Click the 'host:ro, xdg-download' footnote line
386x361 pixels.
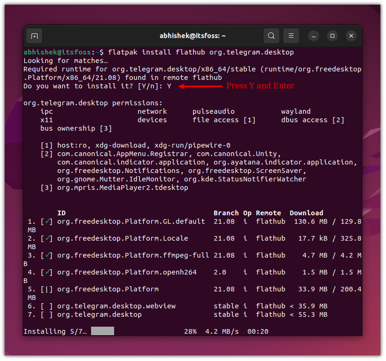[144, 145]
